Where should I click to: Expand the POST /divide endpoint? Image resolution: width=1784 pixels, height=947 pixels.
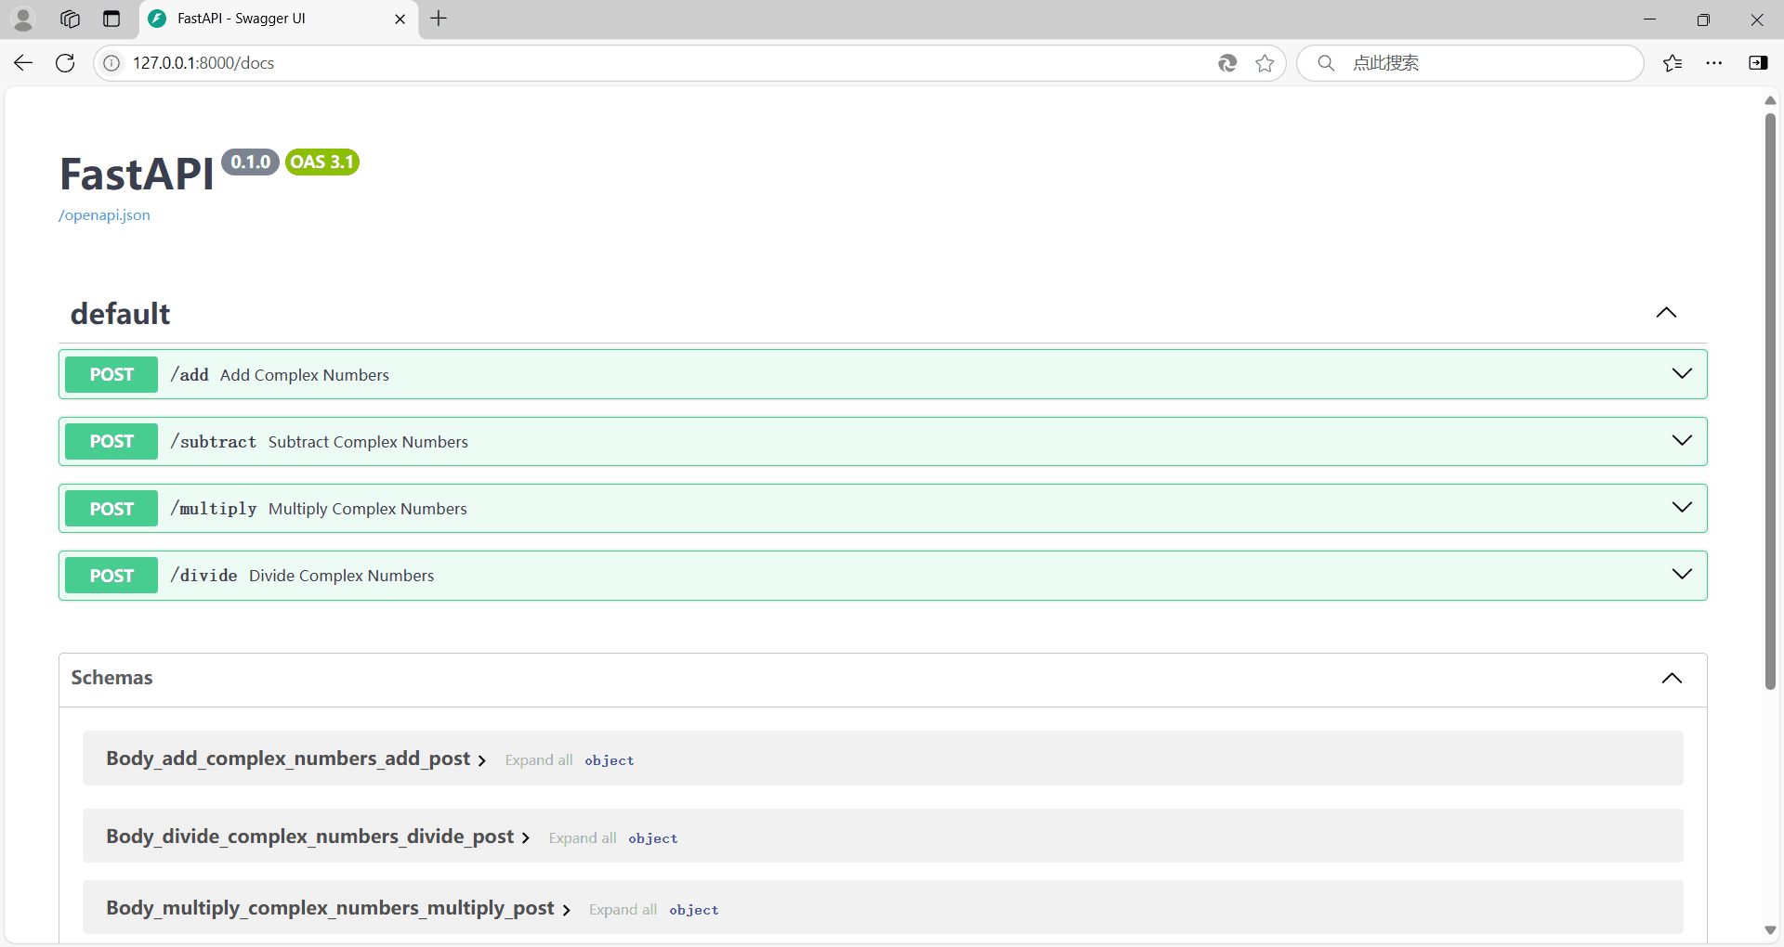(x=1682, y=574)
